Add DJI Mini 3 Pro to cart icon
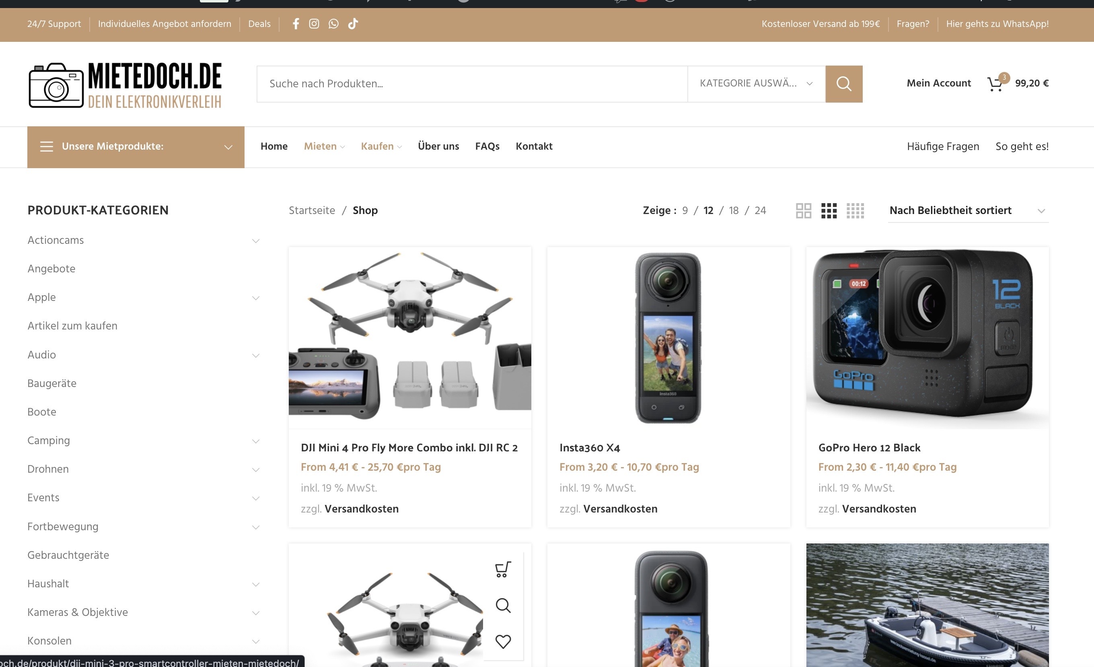The height and width of the screenshot is (667, 1094). 503,569
